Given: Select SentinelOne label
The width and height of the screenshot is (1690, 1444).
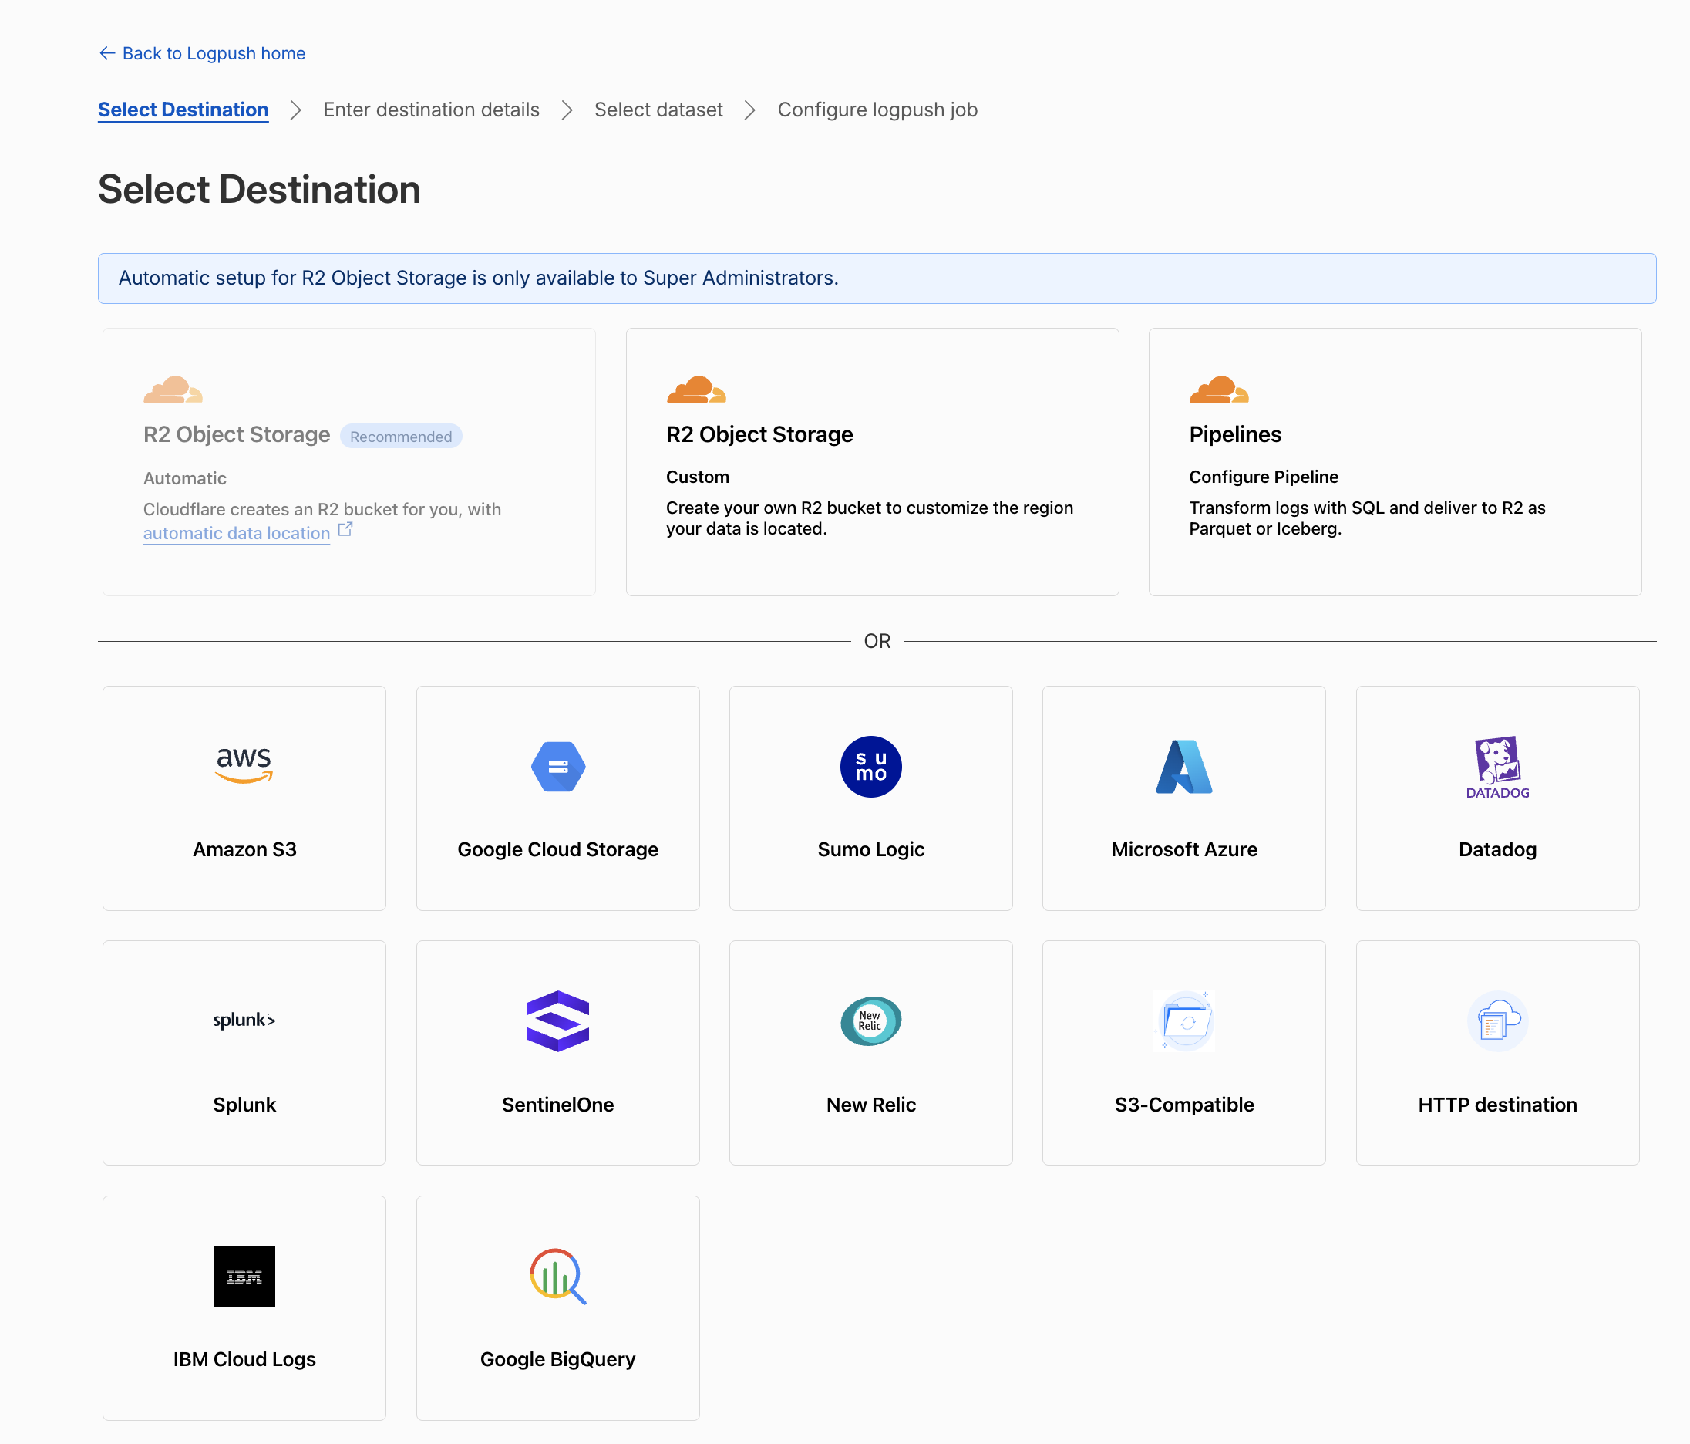Looking at the screenshot, I should click(x=558, y=1105).
